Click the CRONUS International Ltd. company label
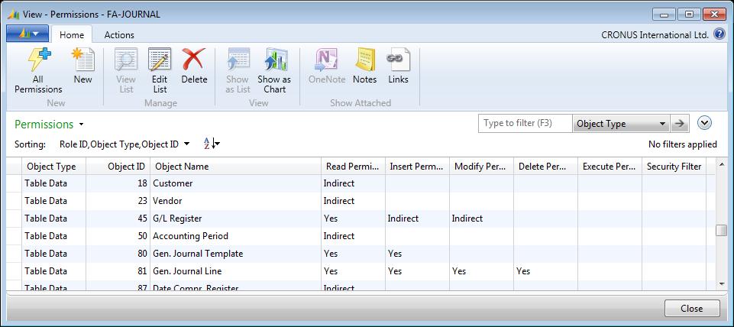 655,35
